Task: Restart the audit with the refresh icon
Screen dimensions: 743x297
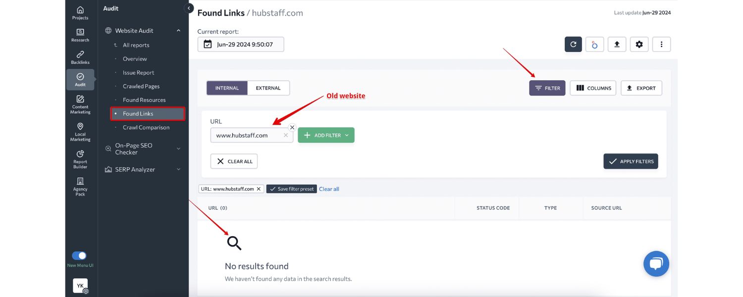Action: (573, 44)
